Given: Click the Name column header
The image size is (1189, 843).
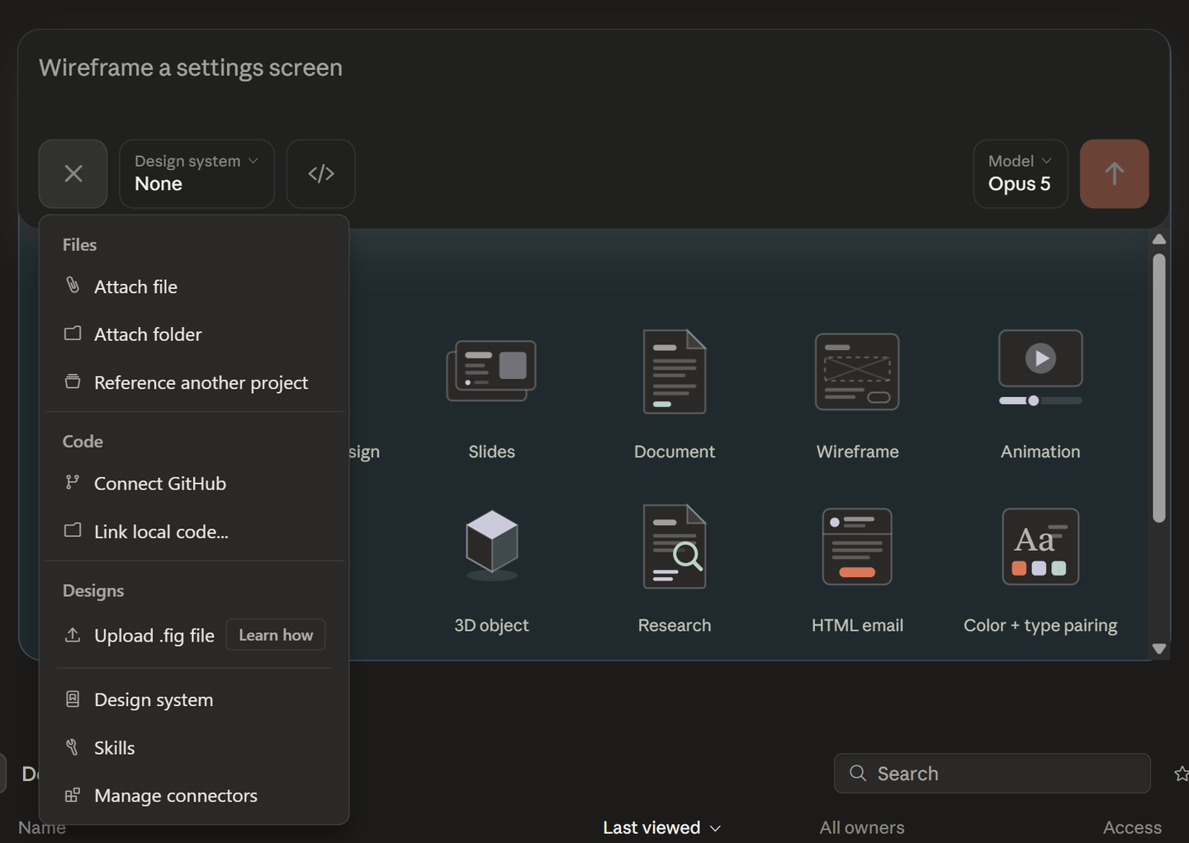Looking at the screenshot, I should (41, 827).
